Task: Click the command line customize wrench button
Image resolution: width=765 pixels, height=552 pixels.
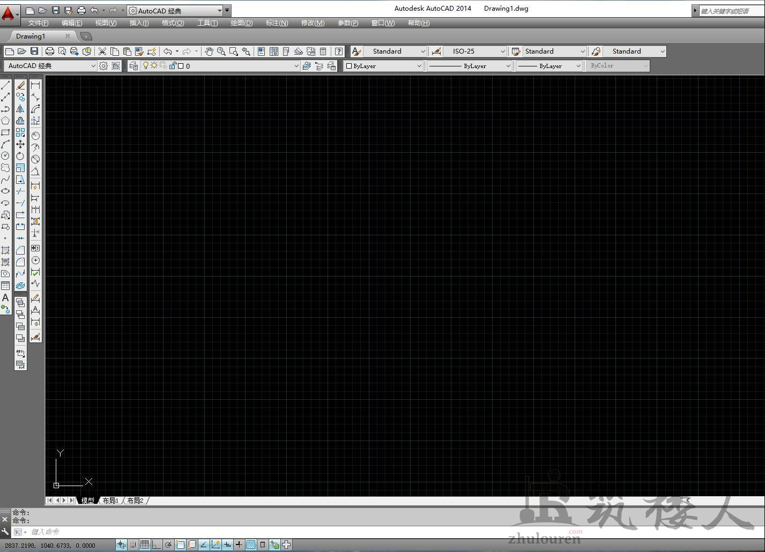Action: tap(5, 532)
